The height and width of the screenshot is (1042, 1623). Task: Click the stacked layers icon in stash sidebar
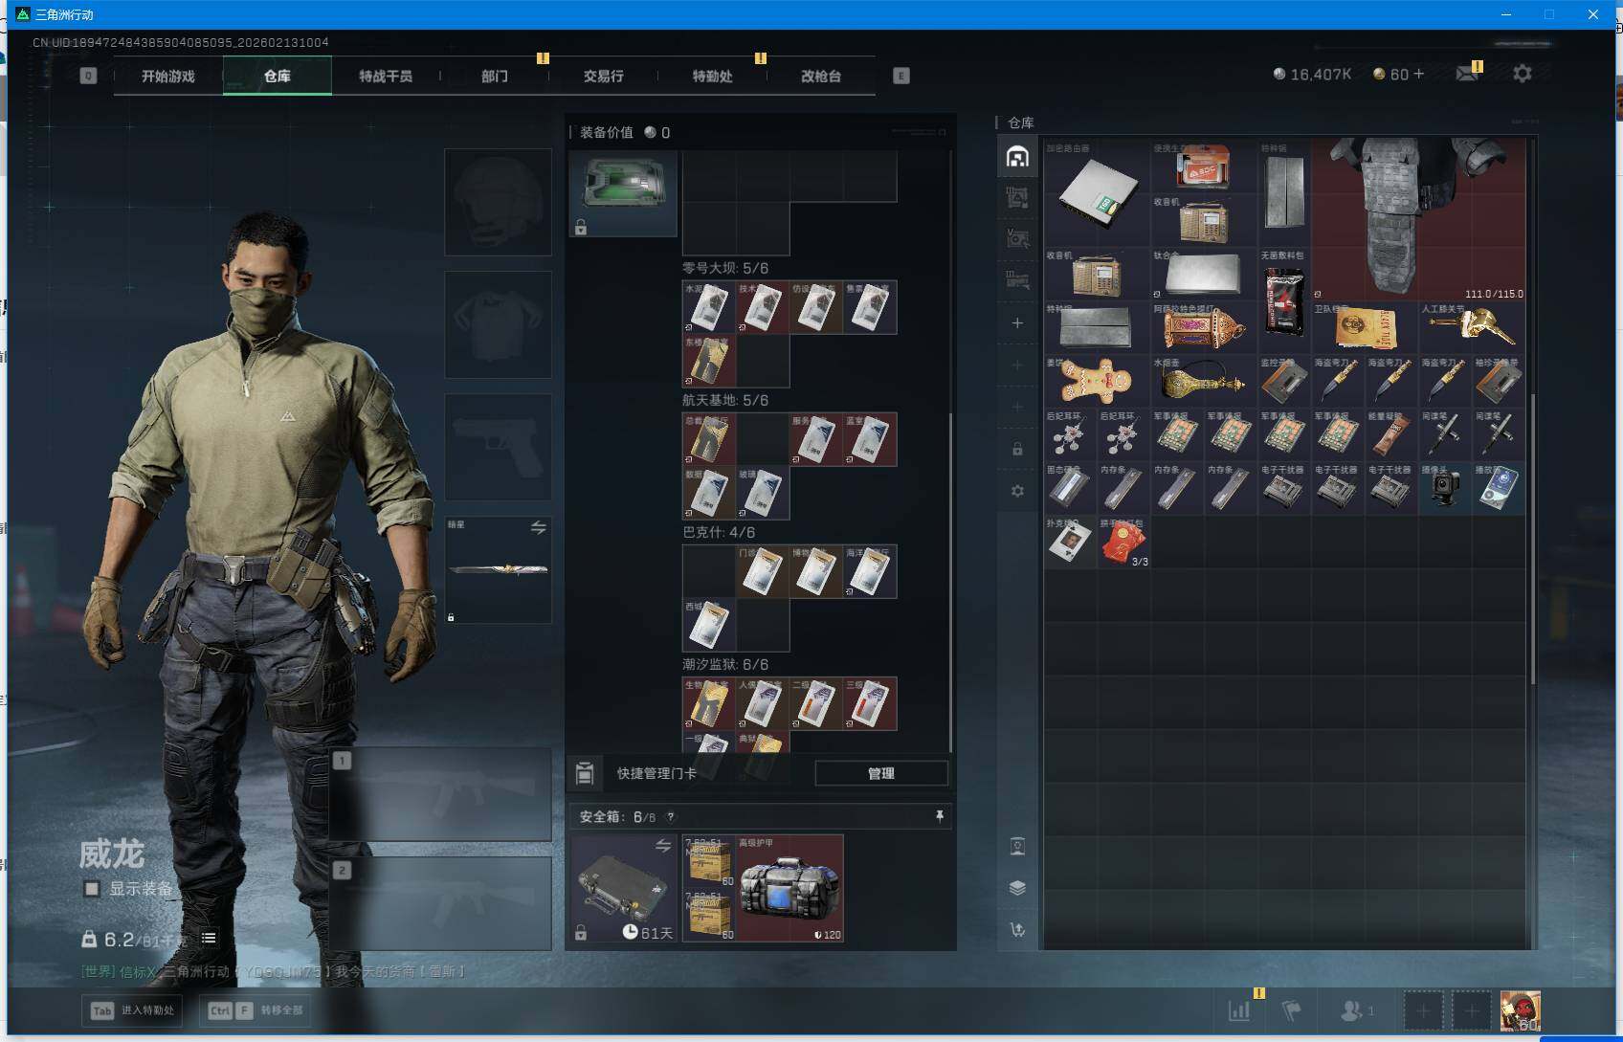click(1017, 888)
